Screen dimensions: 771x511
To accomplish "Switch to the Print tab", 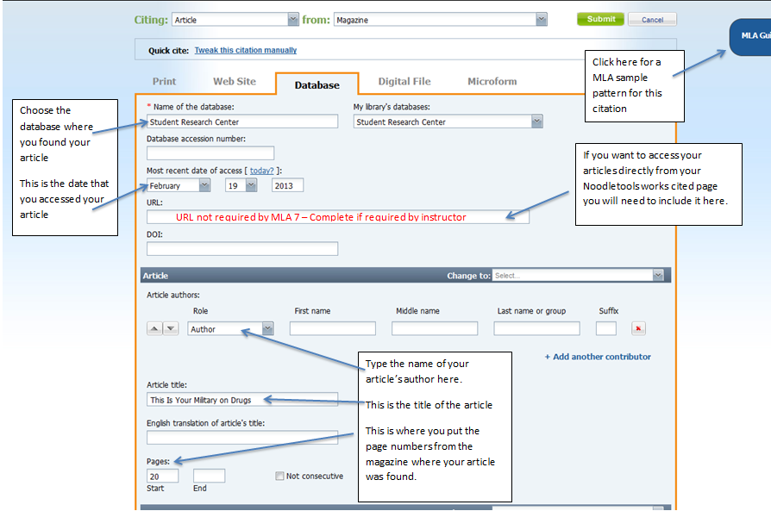I will pos(164,82).
